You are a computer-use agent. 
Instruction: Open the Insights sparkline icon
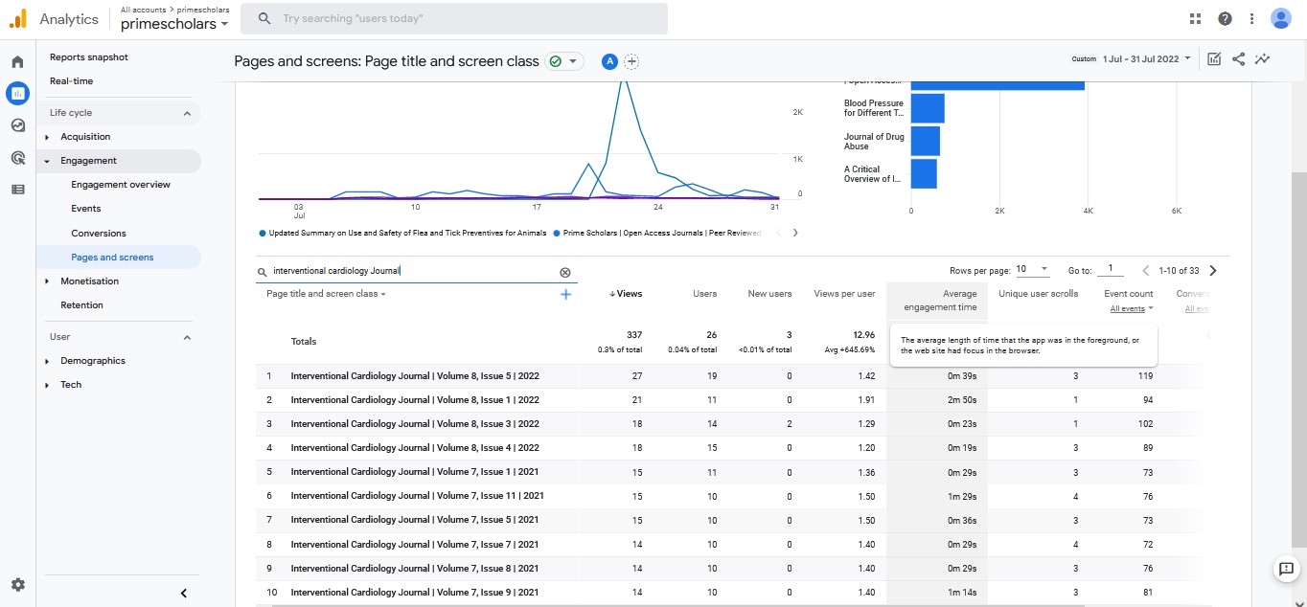tap(1263, 59)
